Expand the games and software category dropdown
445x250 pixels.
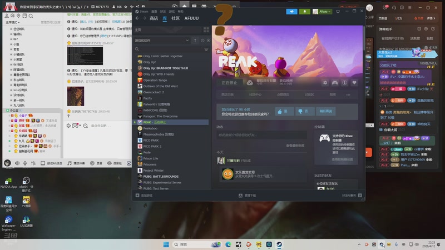pyautogui.click(x=162, y=41)
